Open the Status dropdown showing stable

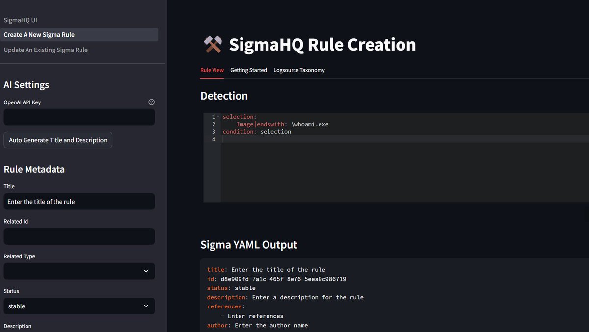coord(79,306)
